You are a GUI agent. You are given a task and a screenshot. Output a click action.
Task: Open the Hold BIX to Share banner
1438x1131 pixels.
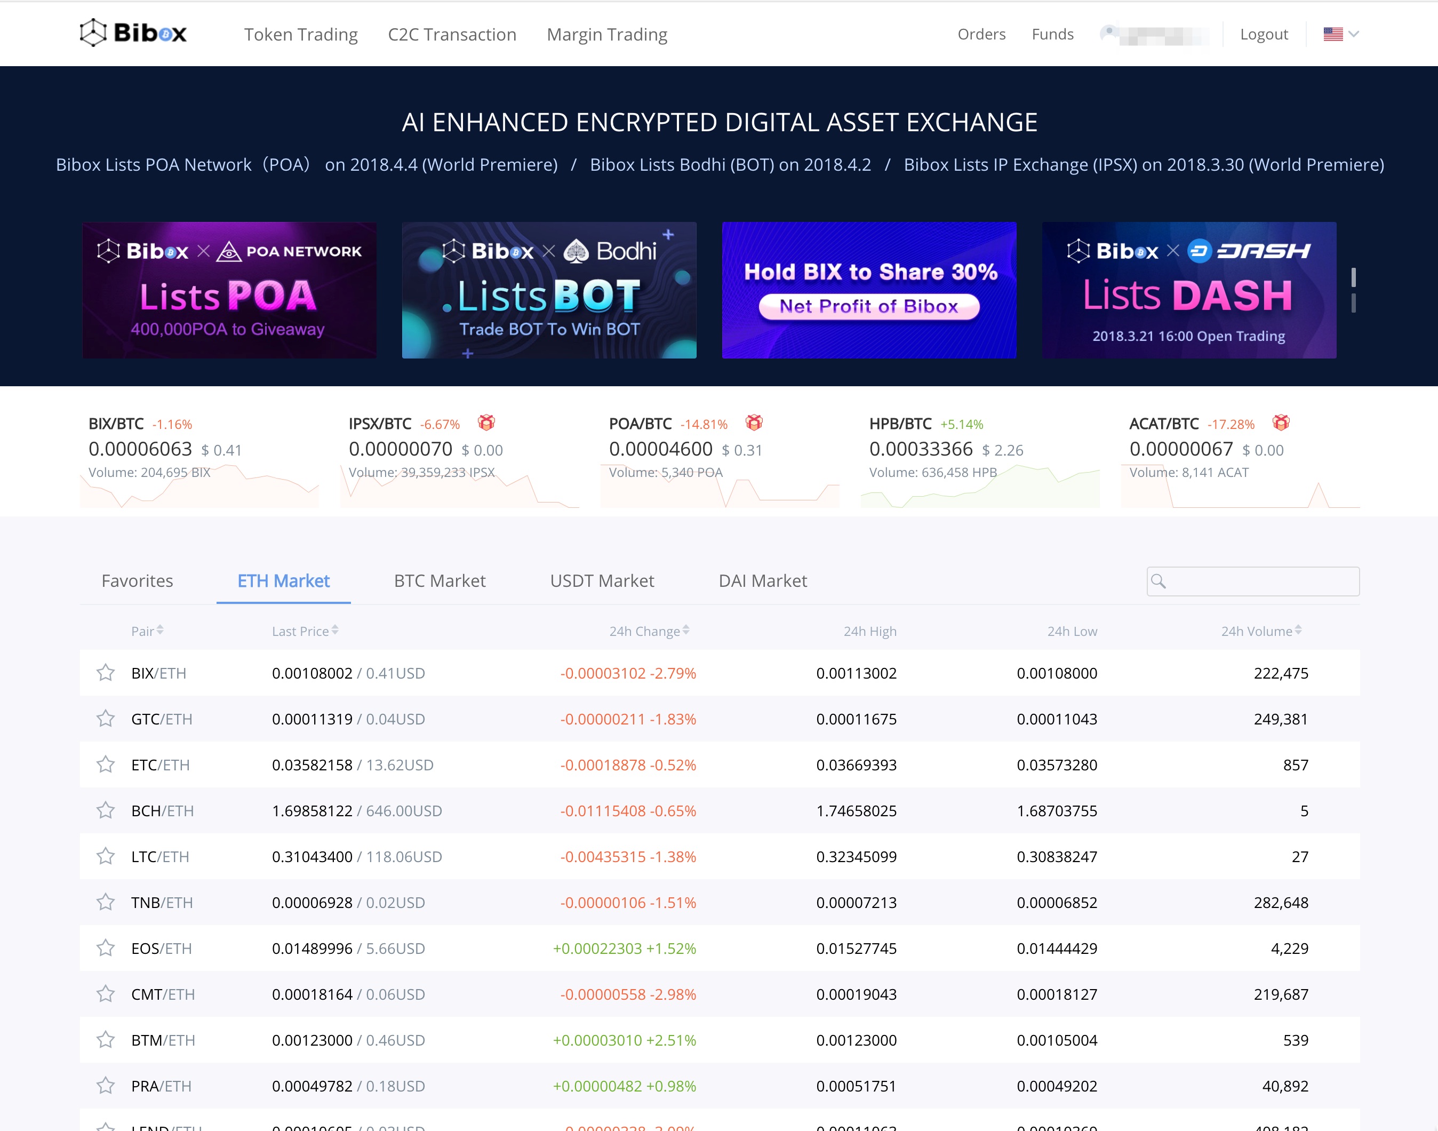tap(869, 290)
